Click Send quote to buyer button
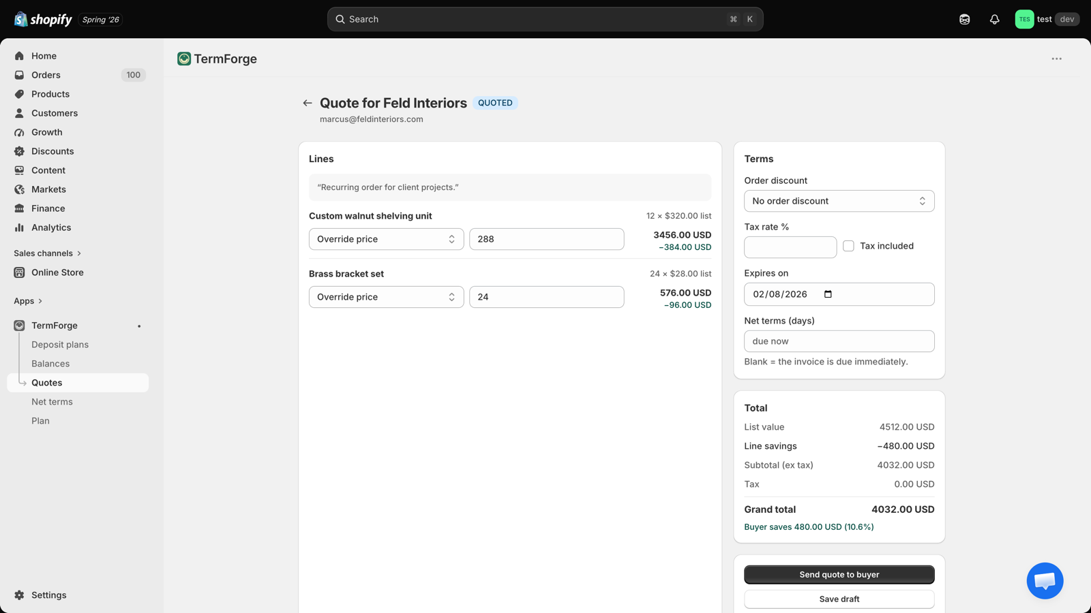1091x613 pixels. [839, 574]
